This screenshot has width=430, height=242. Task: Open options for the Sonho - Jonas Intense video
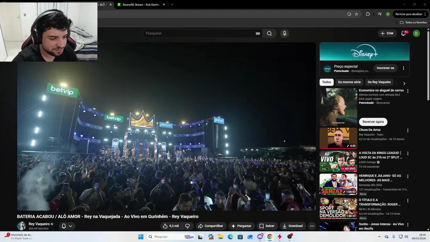pyautogui.click(x=408, y=225)
